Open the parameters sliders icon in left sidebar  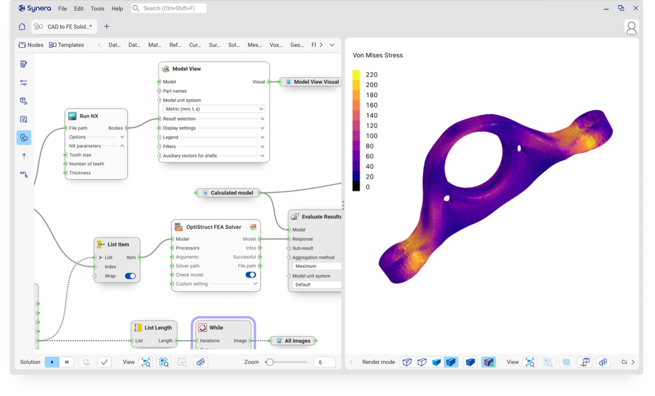pos(23,82)
